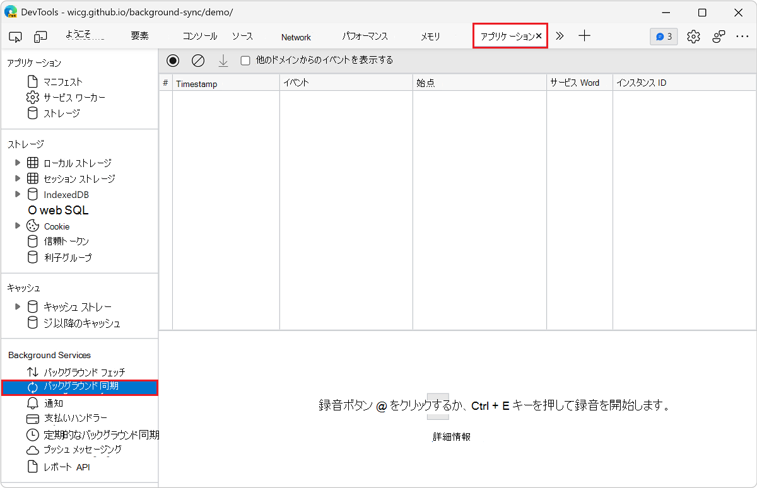Switch to the Network tab
The width and height of the screenshot is (757, 488).
pos(295,37)
